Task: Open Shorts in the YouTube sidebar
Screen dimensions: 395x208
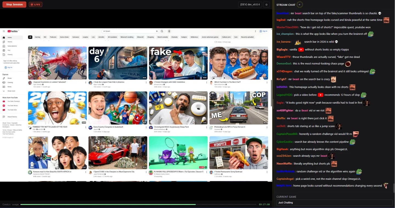Action: point(10,42)
